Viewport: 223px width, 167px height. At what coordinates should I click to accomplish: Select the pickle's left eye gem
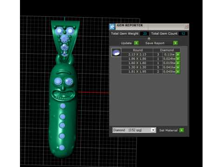[x=58, y=81]
